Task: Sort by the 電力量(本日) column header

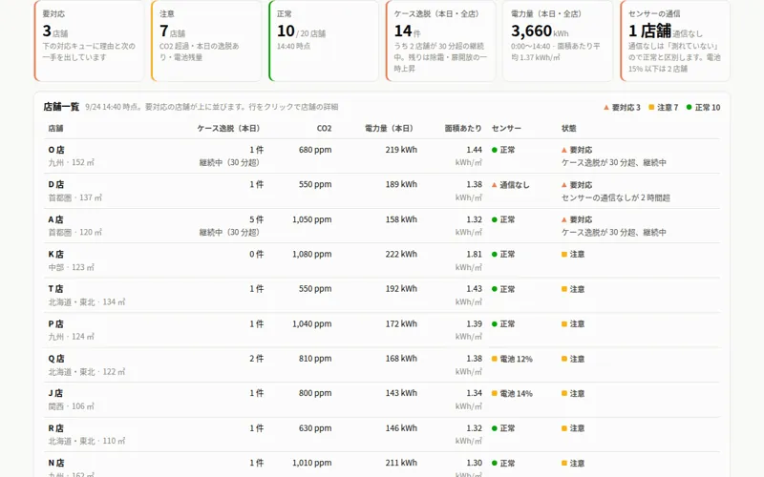Action: 391,129
